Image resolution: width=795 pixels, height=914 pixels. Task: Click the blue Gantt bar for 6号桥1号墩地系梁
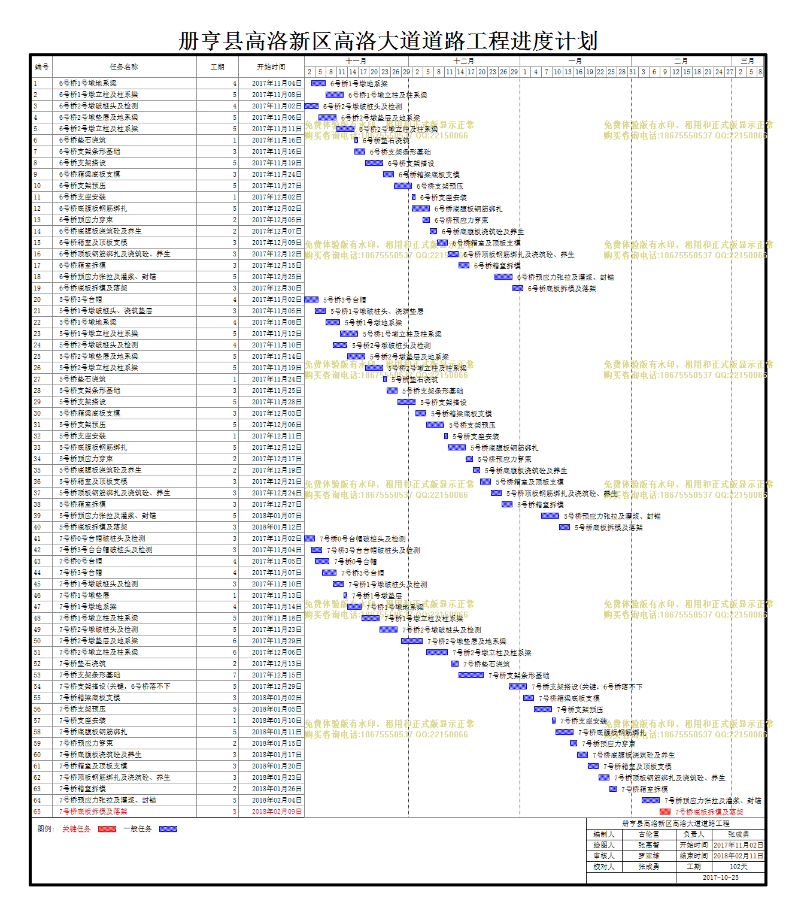coord(318,83)
